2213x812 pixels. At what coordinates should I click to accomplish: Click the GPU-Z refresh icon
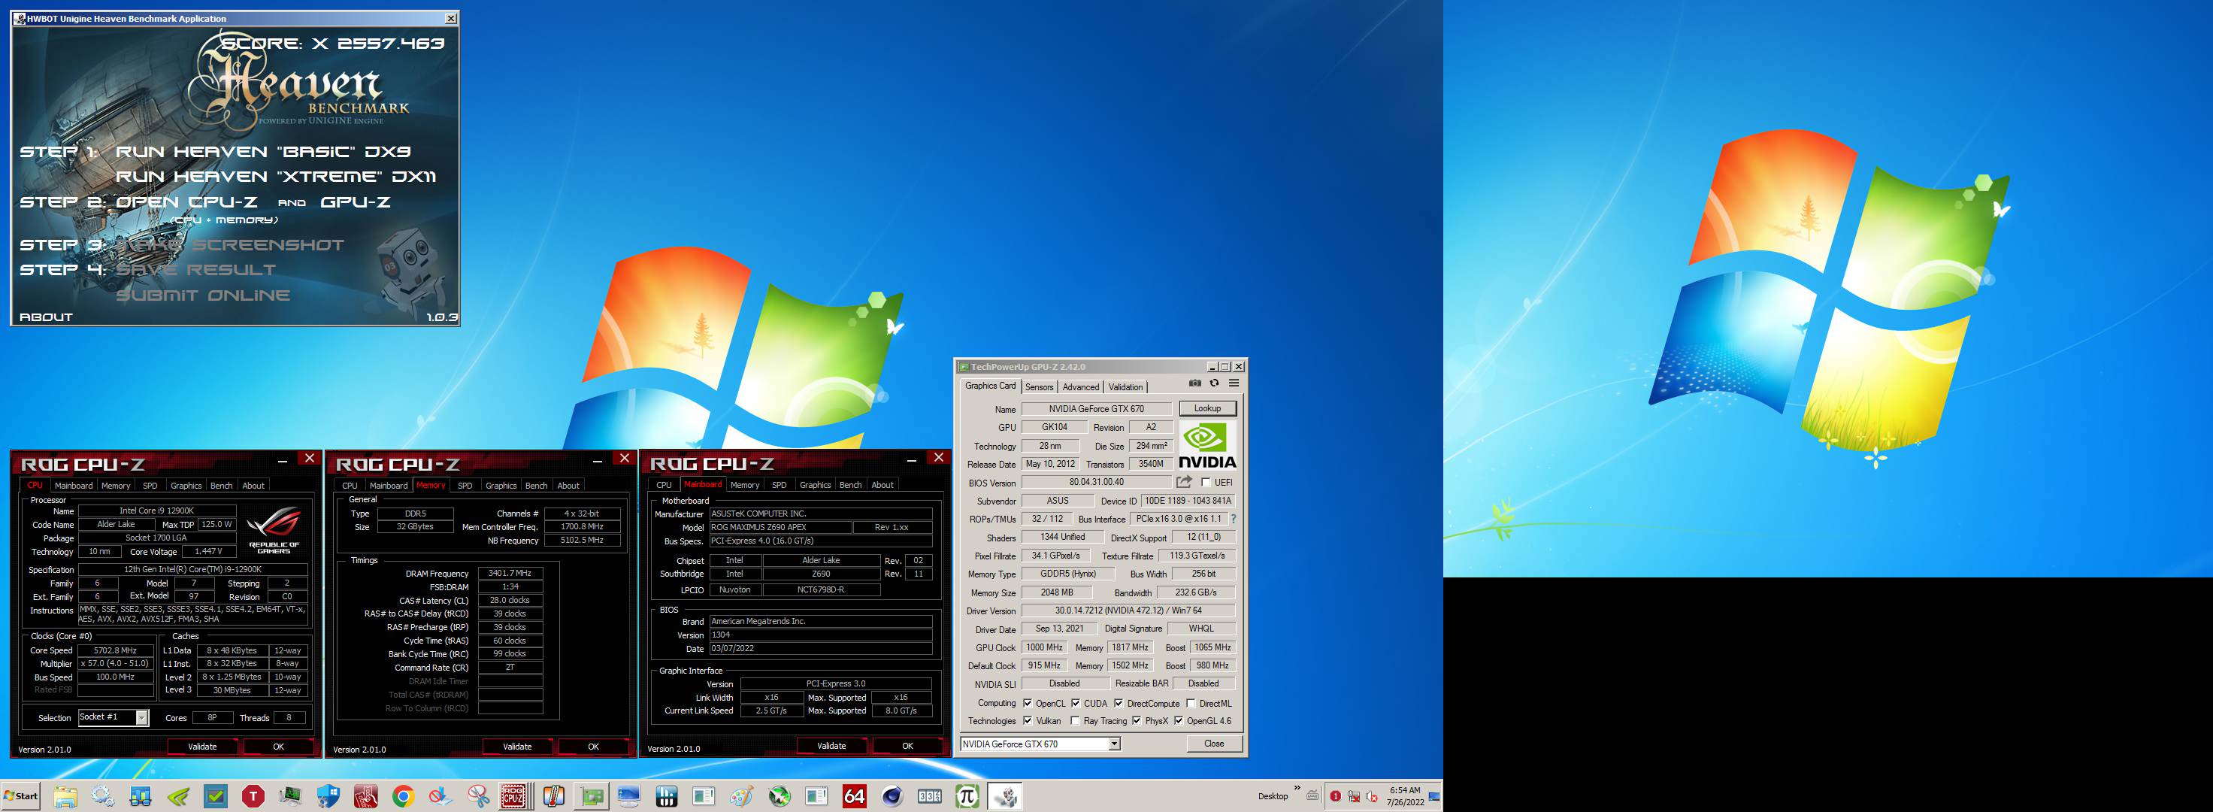tap(1214, 383)
